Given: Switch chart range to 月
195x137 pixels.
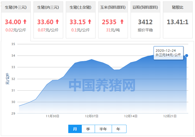Looking at the screenshot, I should [x=75, y=129].
